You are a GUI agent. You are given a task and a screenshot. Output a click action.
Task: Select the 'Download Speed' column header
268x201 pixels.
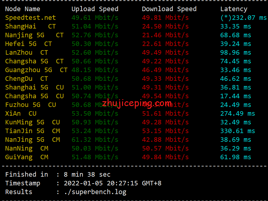coord(169,9)
